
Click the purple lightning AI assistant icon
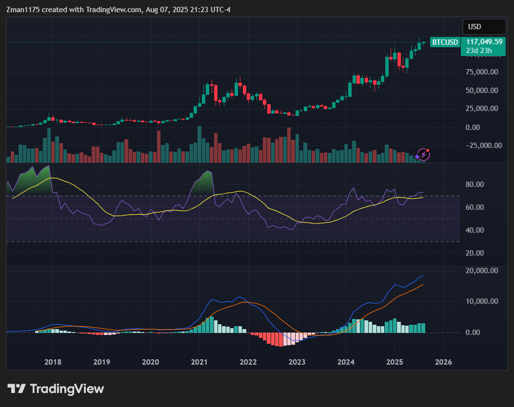[x=423, y=154]
